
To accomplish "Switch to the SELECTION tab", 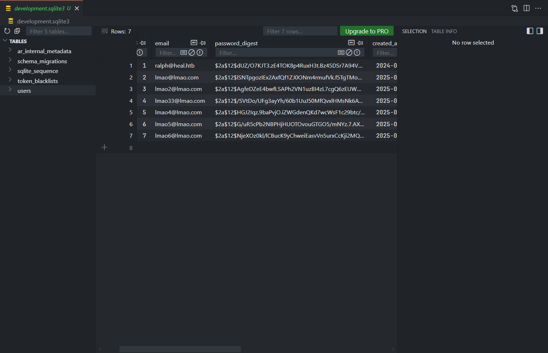I will [x=414, y=31].
